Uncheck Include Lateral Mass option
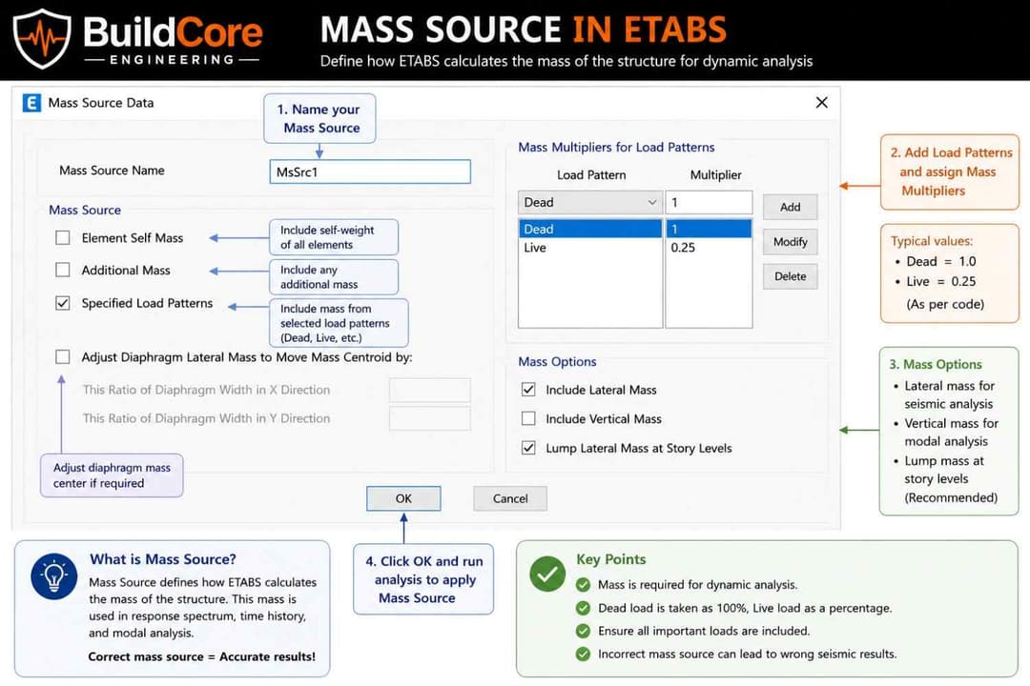The image size is (1030, 686). pos(528,390)
